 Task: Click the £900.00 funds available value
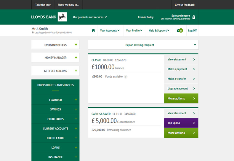(x=97, y=77)
